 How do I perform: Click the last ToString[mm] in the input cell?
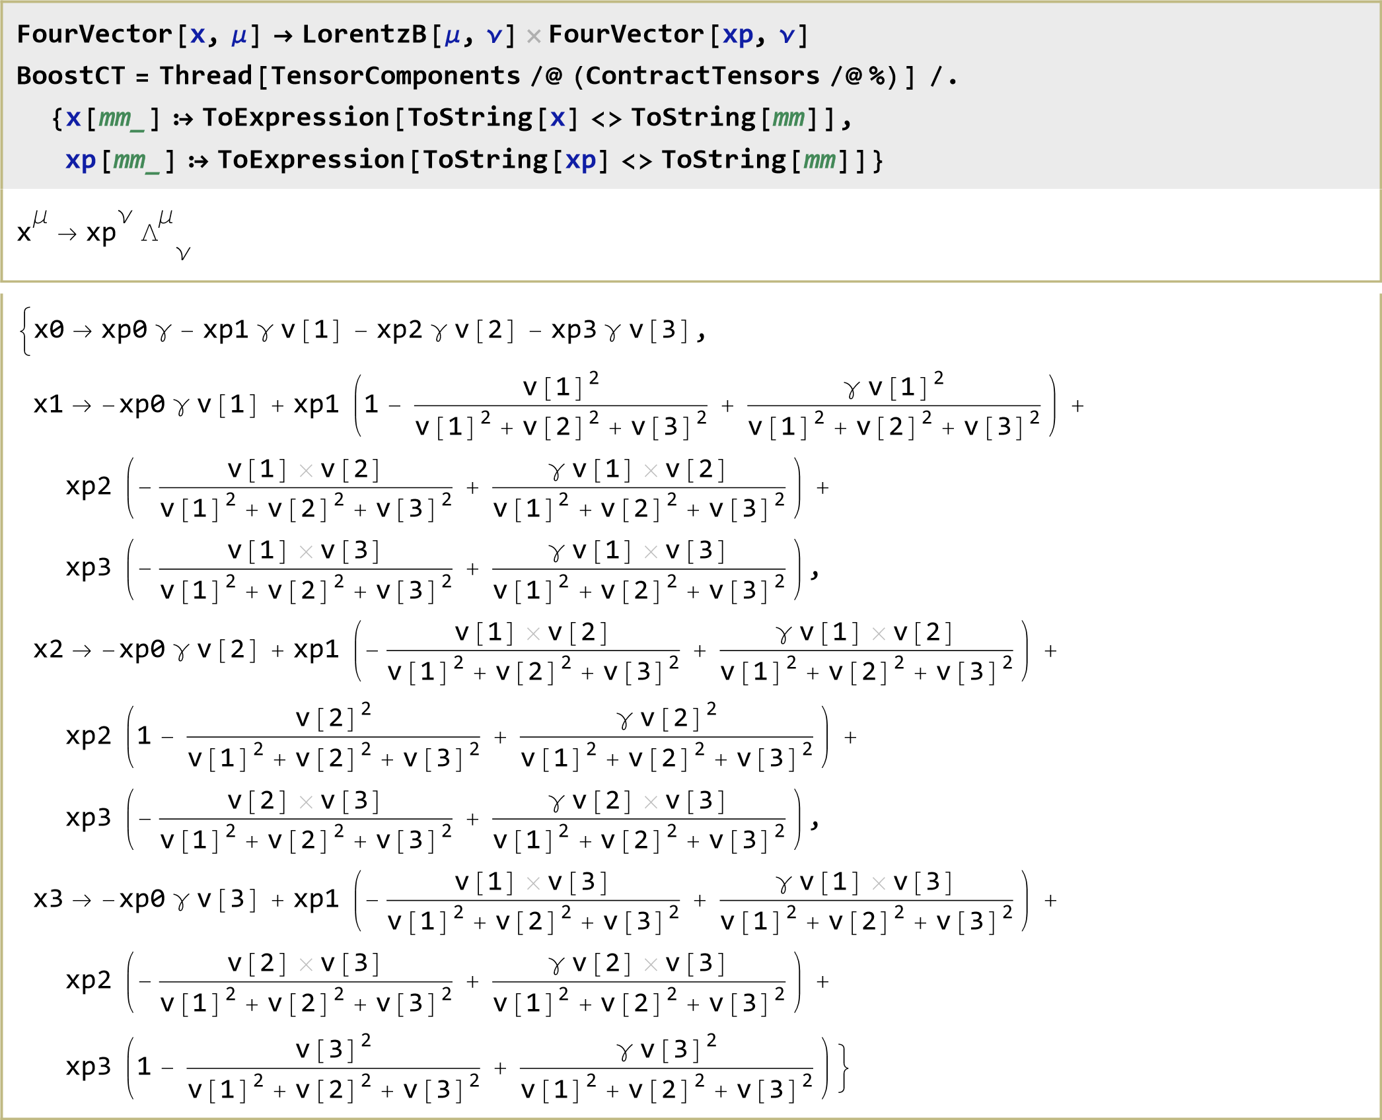point(754,160)
